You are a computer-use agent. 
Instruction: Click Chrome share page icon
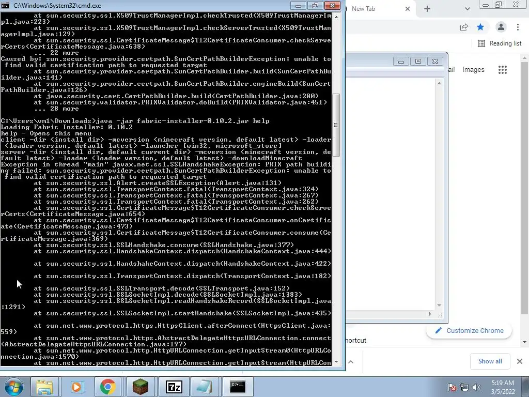pos(464,27)
